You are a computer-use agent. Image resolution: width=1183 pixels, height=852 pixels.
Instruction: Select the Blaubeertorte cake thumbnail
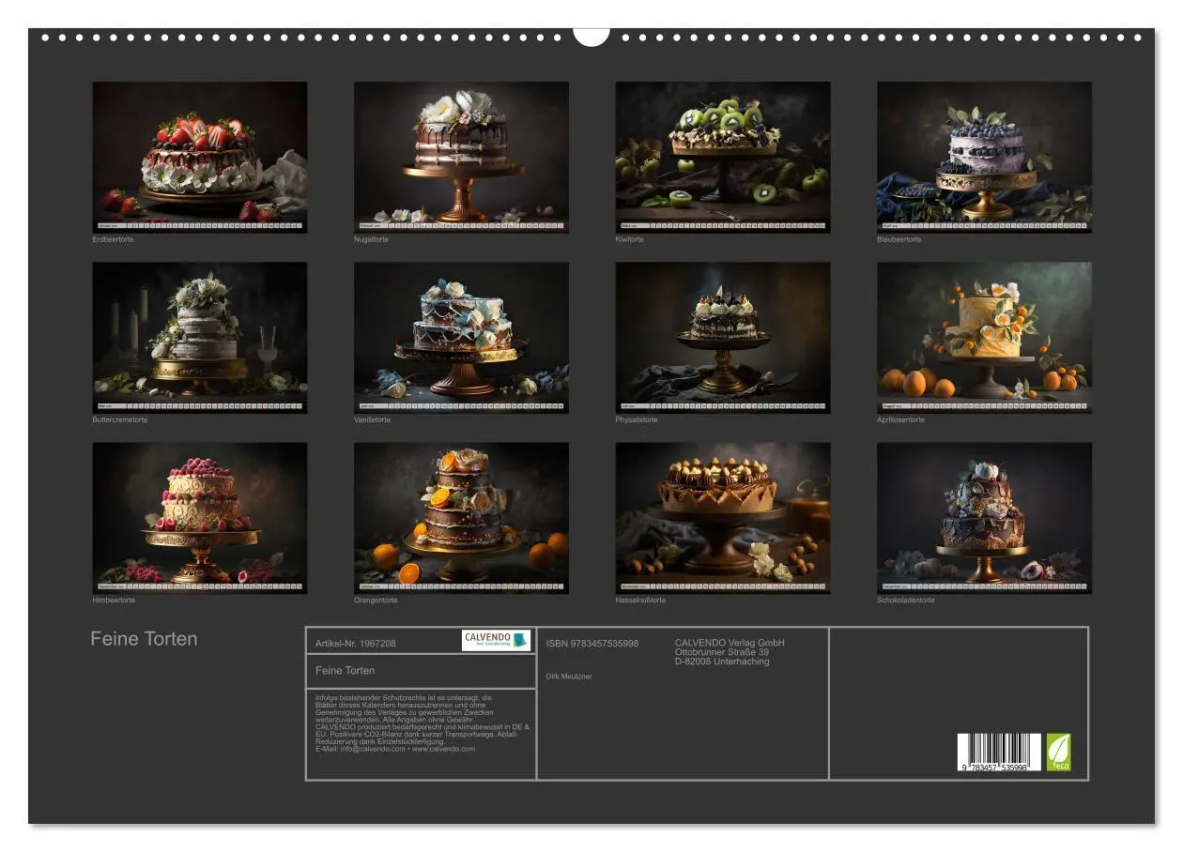click(985, 158)
